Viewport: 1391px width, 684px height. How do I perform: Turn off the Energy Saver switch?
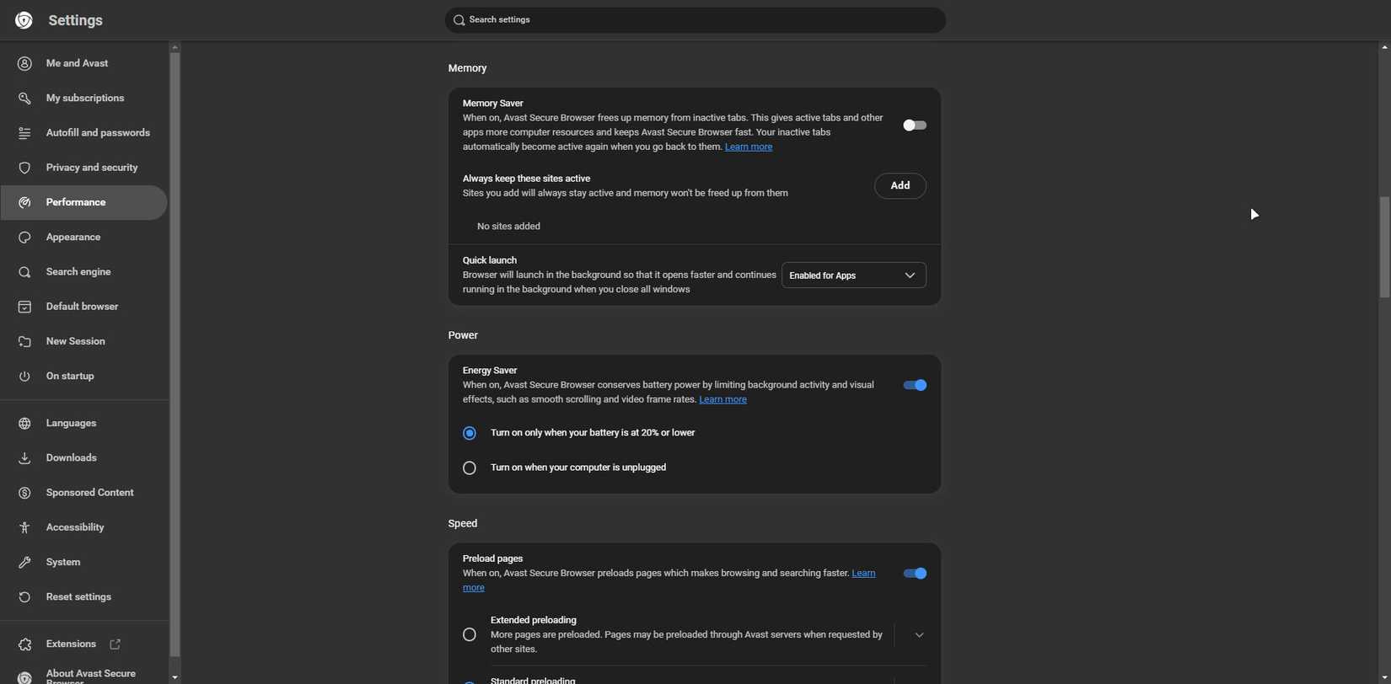pyautogui.click(x=915, y=386)
